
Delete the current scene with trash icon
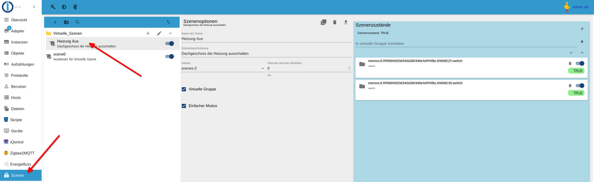335,22
